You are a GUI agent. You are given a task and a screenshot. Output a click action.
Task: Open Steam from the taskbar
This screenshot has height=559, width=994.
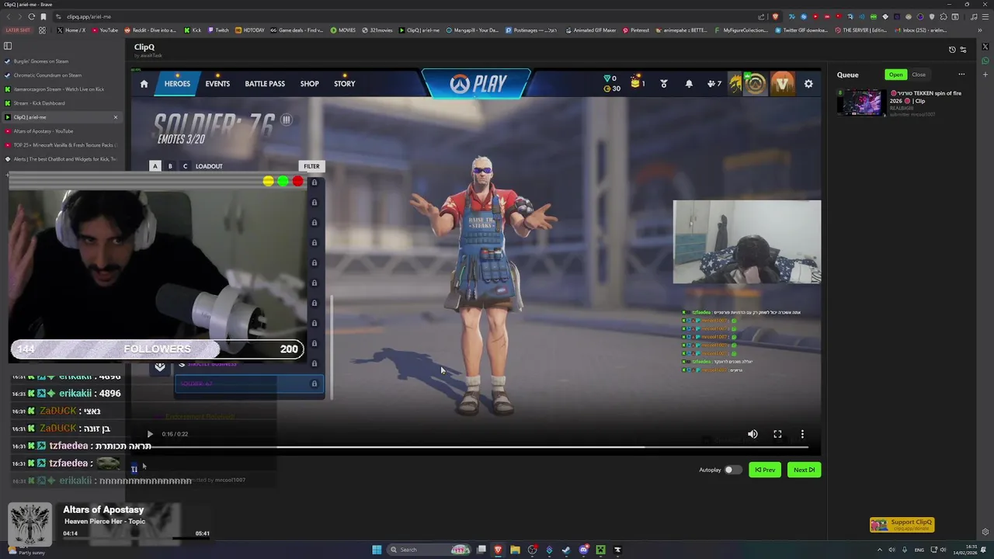coord(566,550)
